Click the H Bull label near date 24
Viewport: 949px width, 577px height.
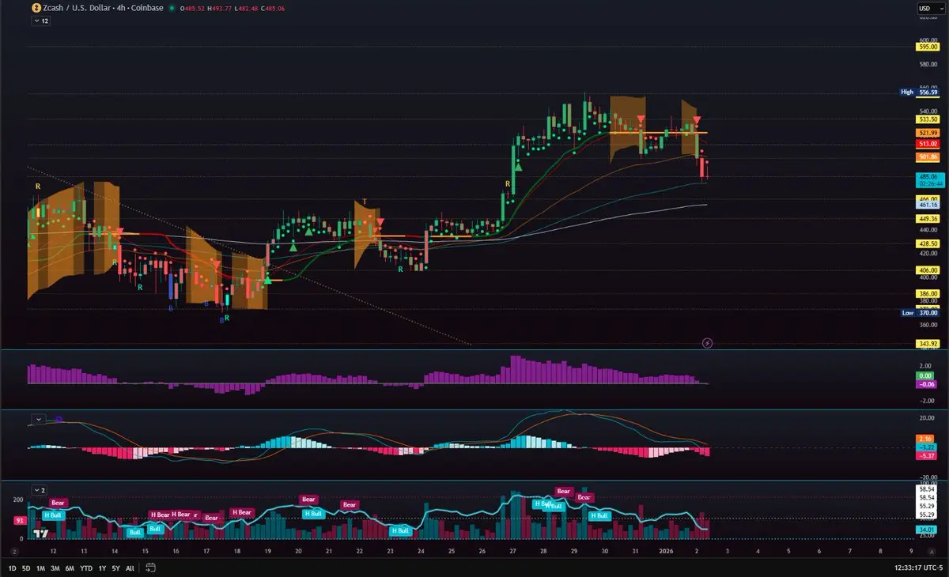[400, 530]
